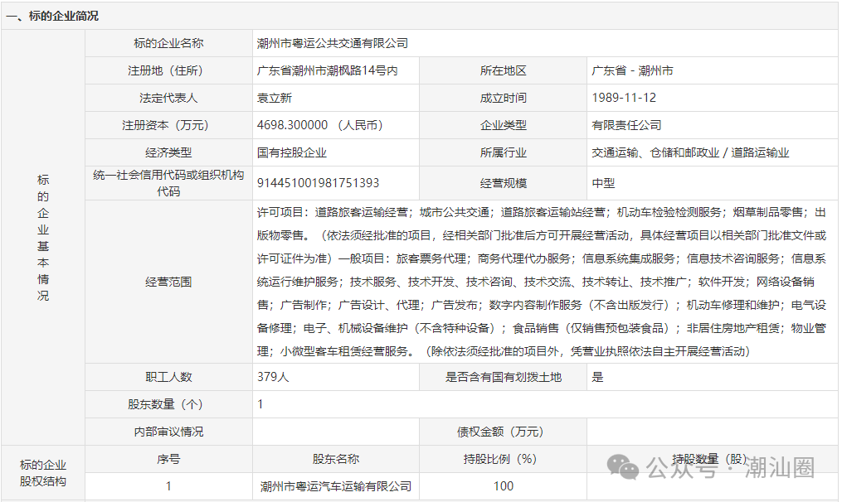Click the 股东名称 column header
This screenshot has height=502, width=842.
336,459
